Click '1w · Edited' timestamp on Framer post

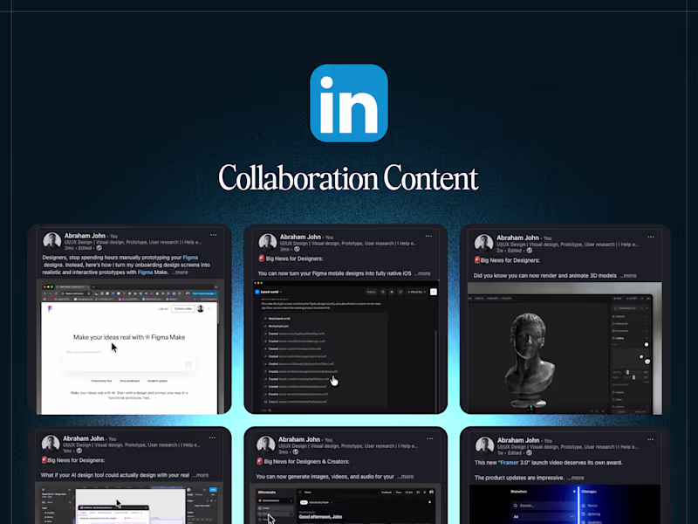(x=510, y=452)
